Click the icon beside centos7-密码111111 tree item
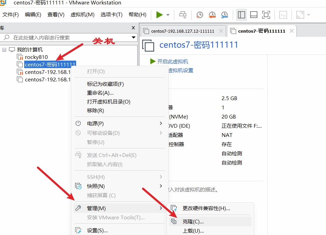 click(20, 64)
